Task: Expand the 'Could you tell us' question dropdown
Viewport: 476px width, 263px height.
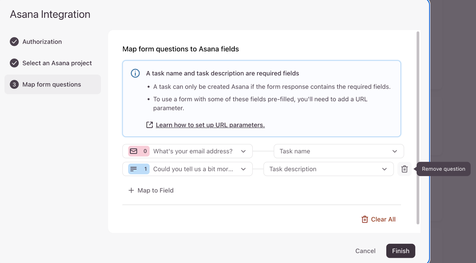Action: click(243, 169)
